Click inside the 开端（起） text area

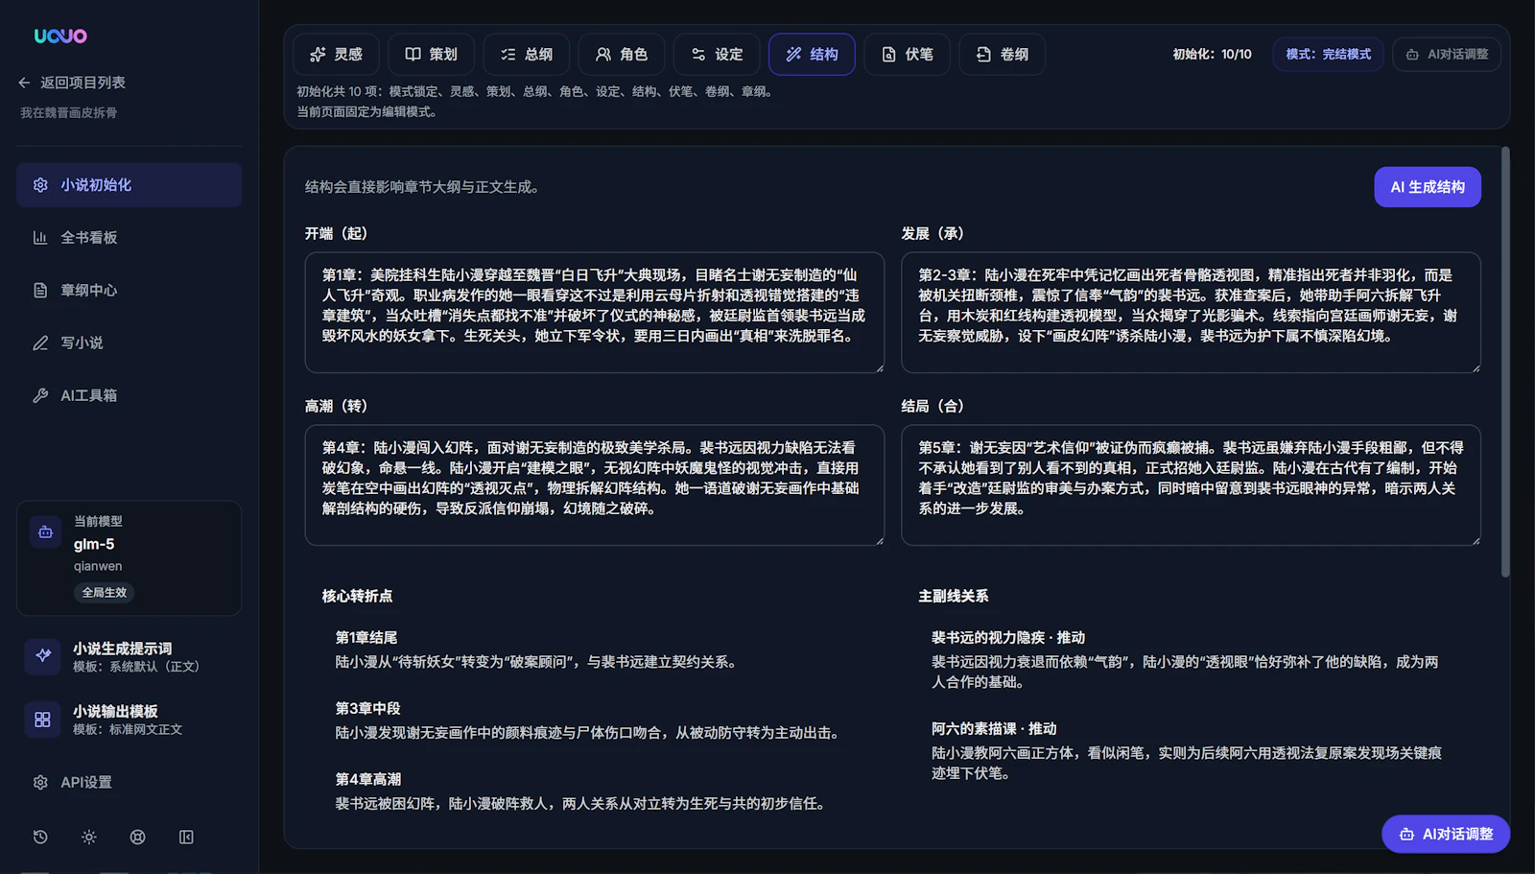point(595,313)
